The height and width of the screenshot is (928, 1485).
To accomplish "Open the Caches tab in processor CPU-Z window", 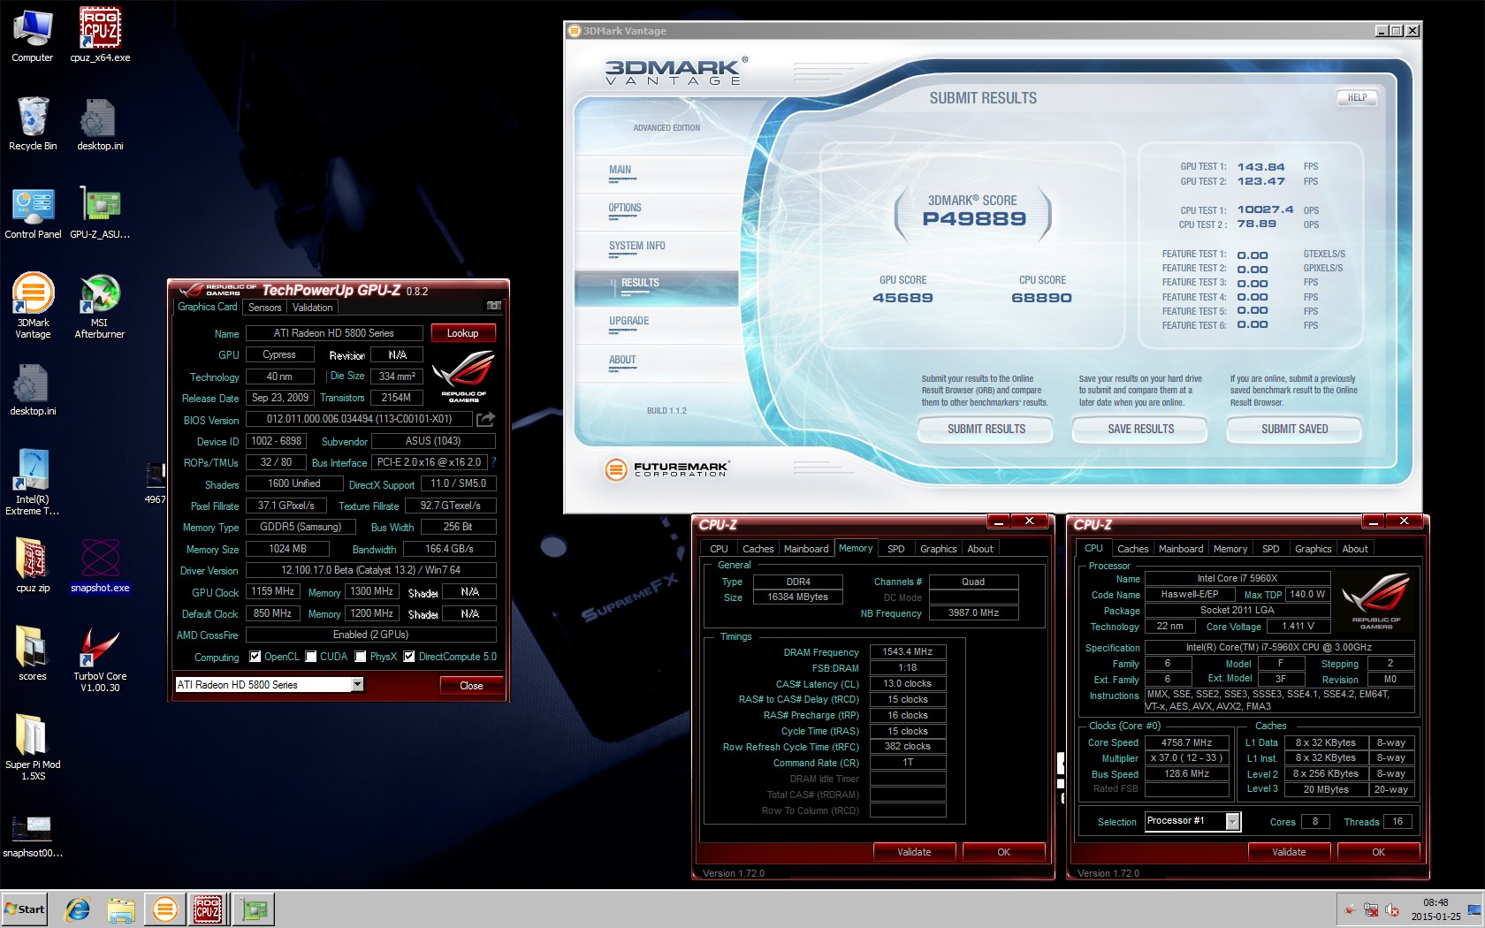I will (x=1132, y=549).
